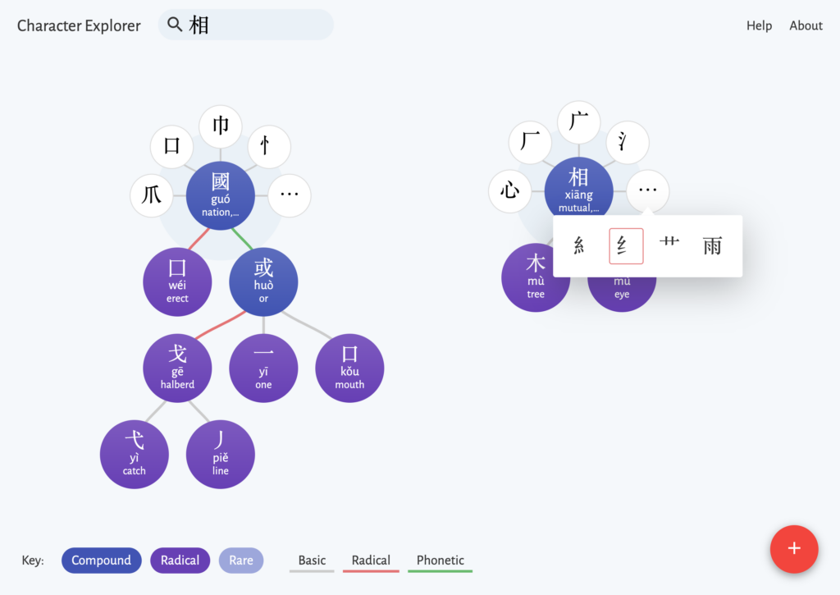Expand more characters next to 國
The height and width of the screenshot is (595, 840).
[290, 195]
